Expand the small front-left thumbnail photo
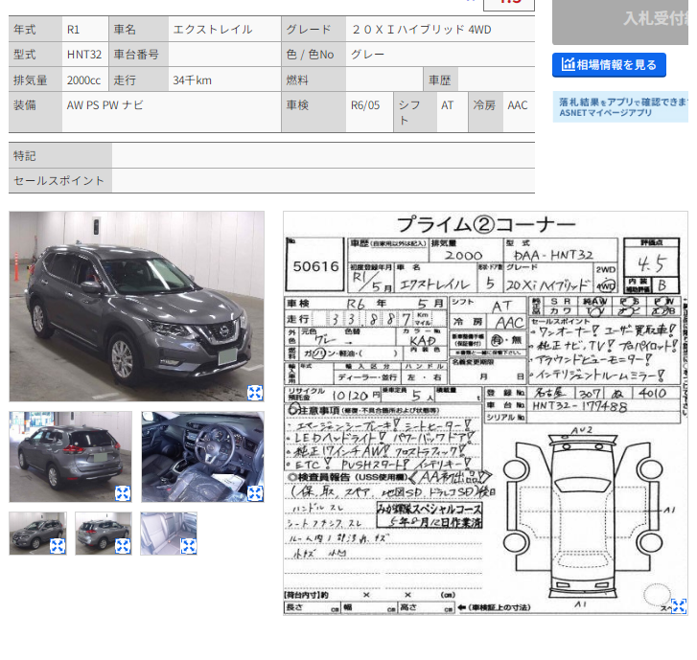This screenshot has height=660, width=697. click(x=58, y=546)
